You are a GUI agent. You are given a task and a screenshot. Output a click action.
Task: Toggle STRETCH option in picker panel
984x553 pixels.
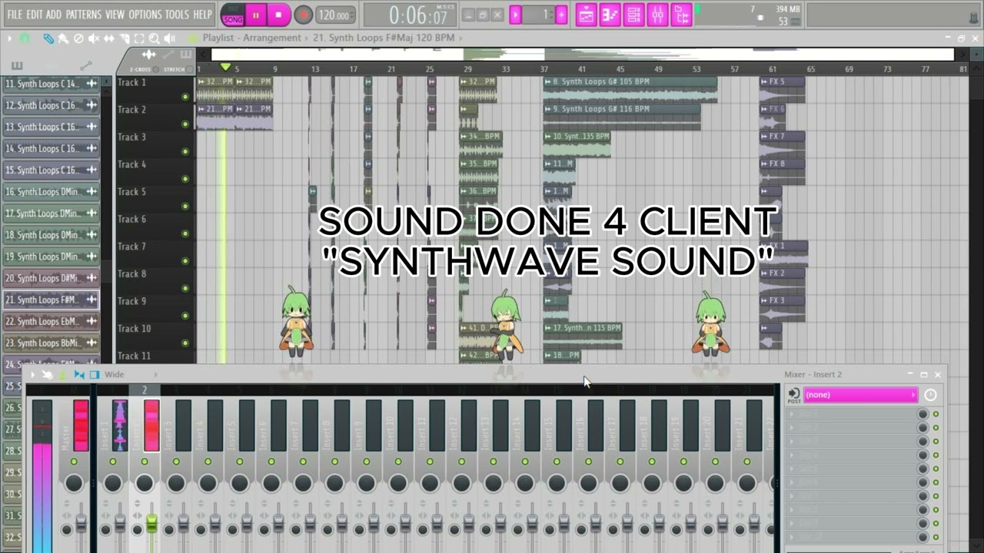189,69
